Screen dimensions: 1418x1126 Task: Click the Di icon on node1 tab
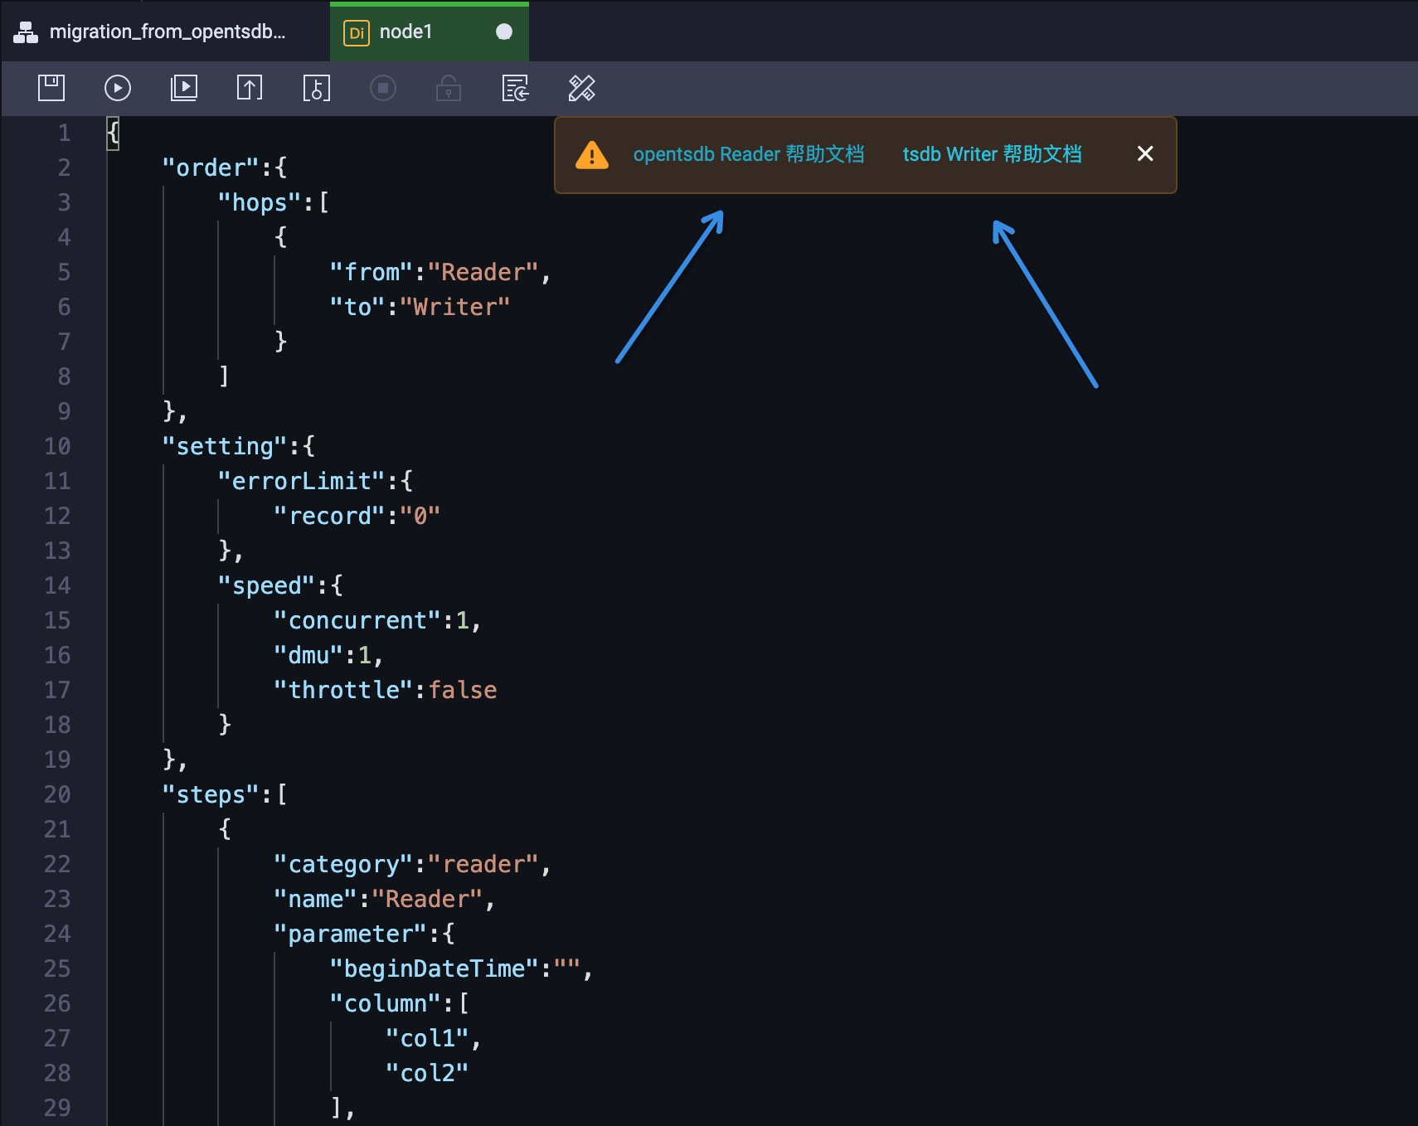(x=356, y=32)
